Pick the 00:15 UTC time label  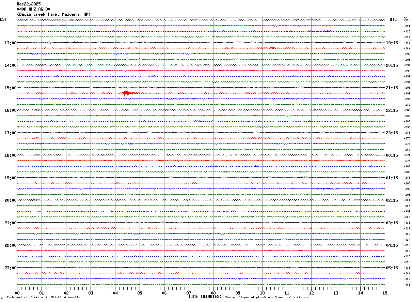(x=392, y=155)
